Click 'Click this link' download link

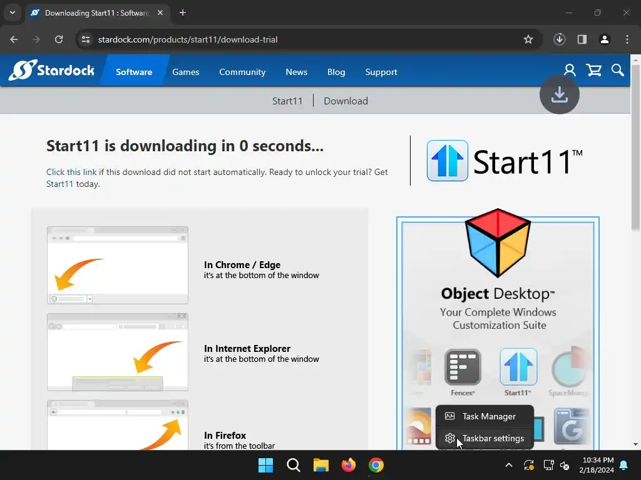coord(72,172)
